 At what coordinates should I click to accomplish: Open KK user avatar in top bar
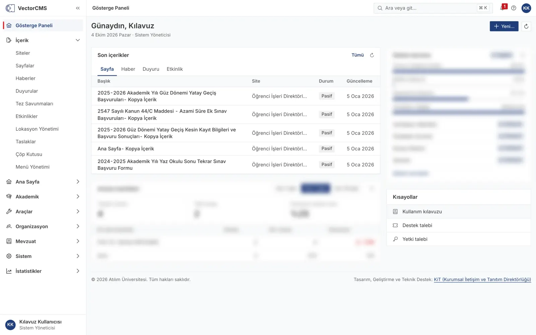[x=526, y=8]
